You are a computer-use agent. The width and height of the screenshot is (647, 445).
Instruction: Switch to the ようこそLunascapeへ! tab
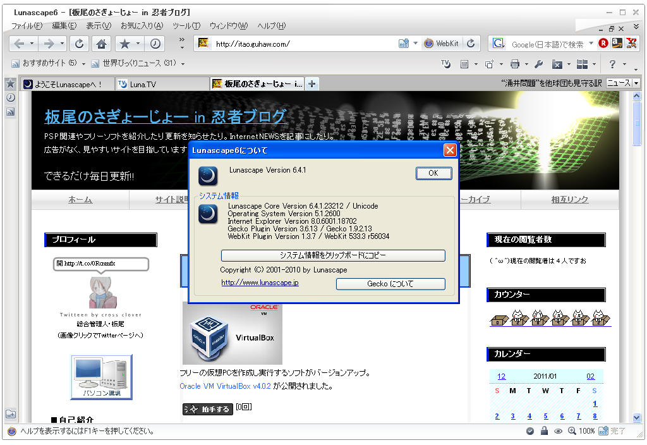(x=68, y=84)
